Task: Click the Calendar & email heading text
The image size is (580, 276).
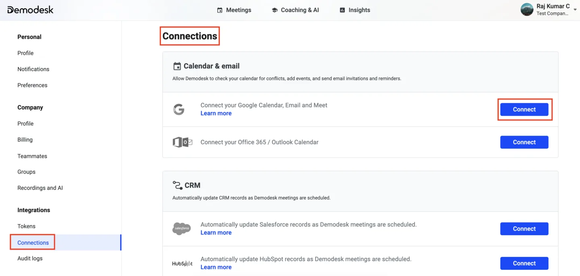Action: (211, 66)
